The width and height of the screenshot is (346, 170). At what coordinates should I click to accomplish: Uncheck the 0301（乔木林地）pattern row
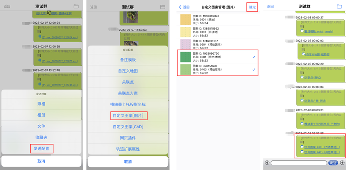tap(217, 57)
